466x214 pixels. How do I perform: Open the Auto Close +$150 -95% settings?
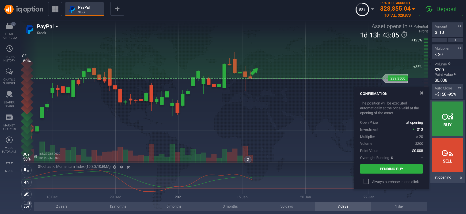(447, 92)
